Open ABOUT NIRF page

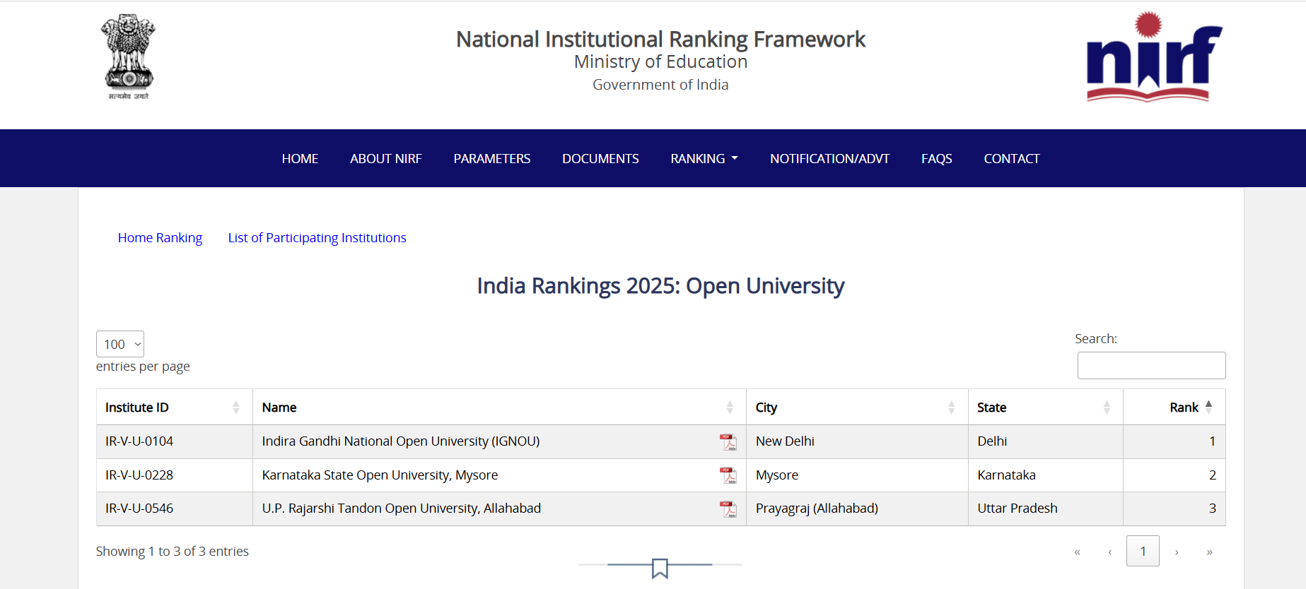coord(386,159)
